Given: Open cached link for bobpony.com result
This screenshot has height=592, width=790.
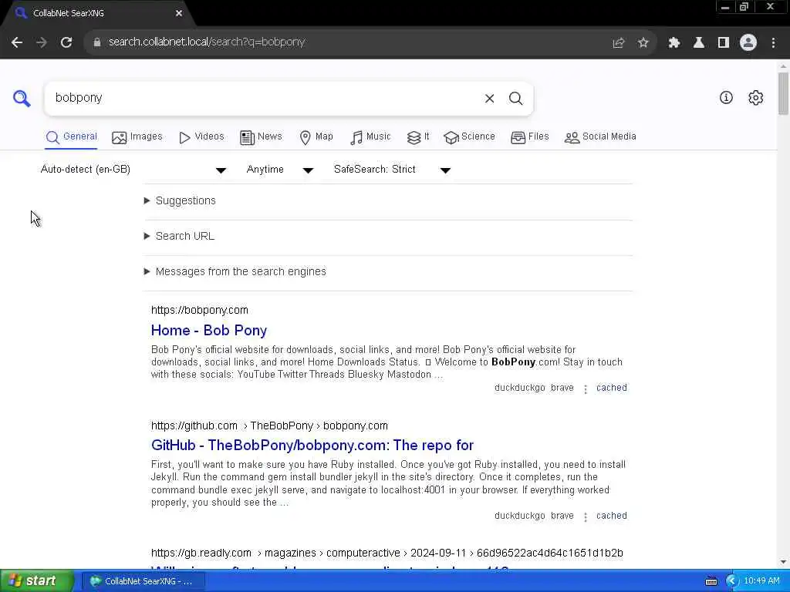Looking at the screenshot, I should point(612,388).
